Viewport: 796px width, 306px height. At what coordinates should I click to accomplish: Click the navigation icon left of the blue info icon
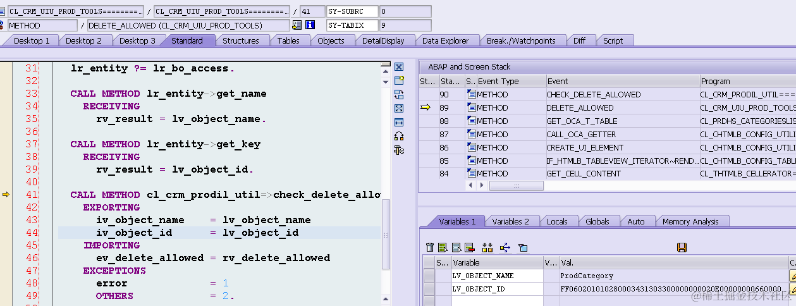pyautogui.click(x=297, y=25)
